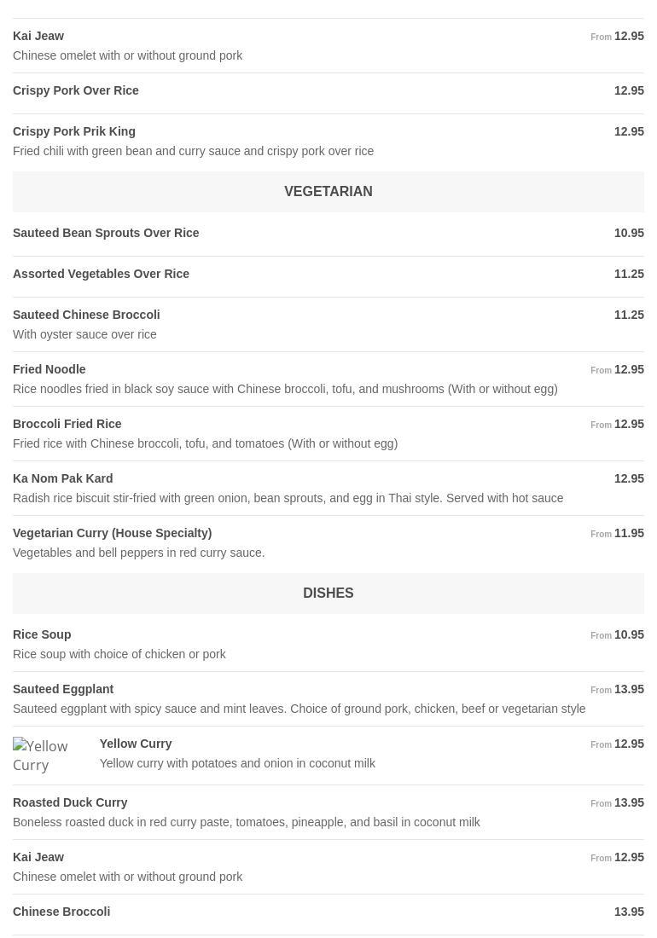Open Sauteed Chinese Broccoli item
Viewport: 657px width, 938px height.
click(x=86, y=315)
